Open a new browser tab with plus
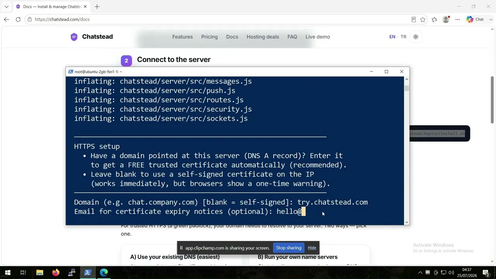Viewport: 496px width, 279px height. point(97,7)
